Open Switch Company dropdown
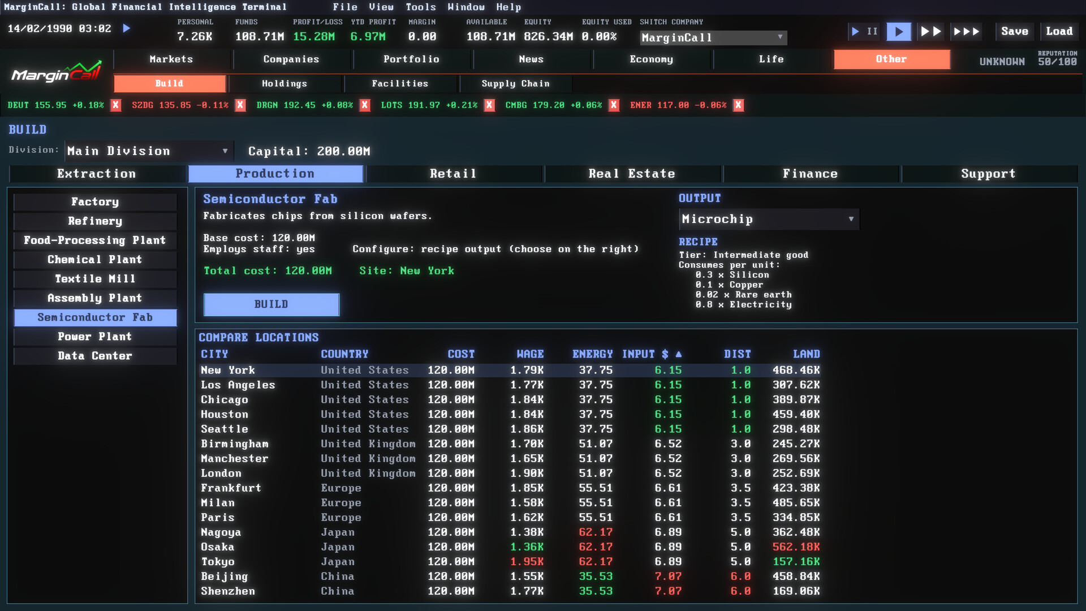 (x=713, y=38)
